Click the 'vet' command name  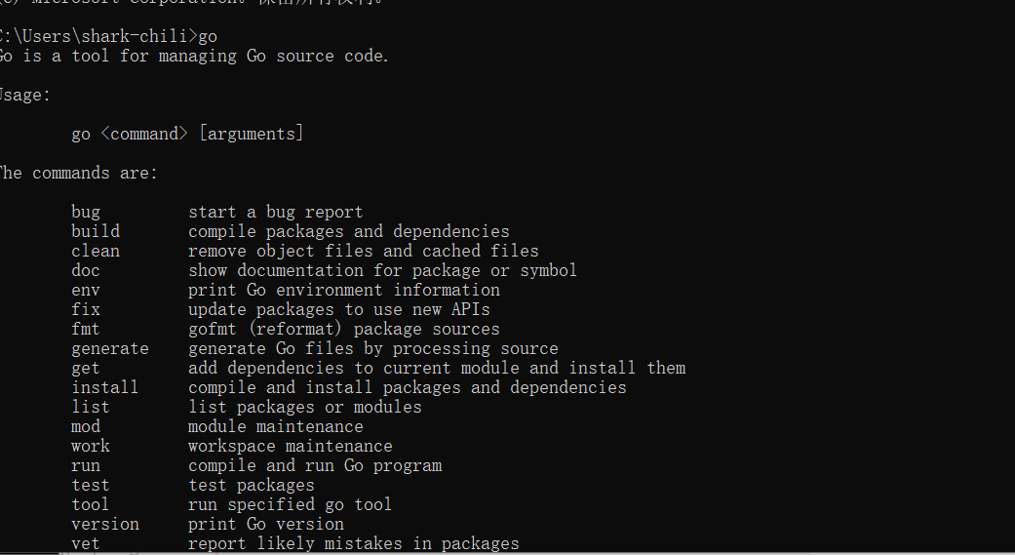click(86, 543)
